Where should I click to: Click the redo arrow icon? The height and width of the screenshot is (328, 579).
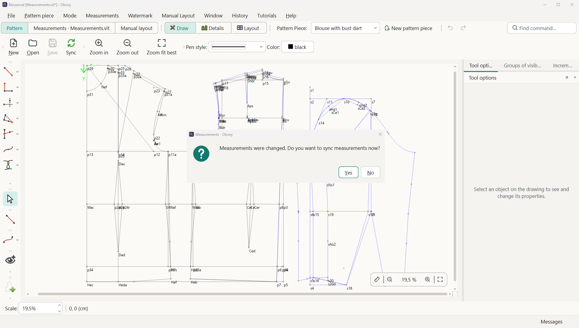pyautogui.click(x=463, y=28)
